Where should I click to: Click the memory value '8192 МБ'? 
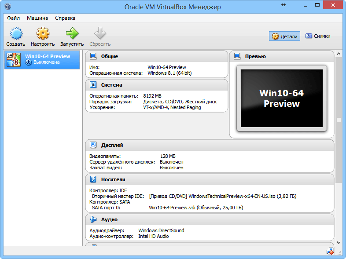click(x=152, y=96)
